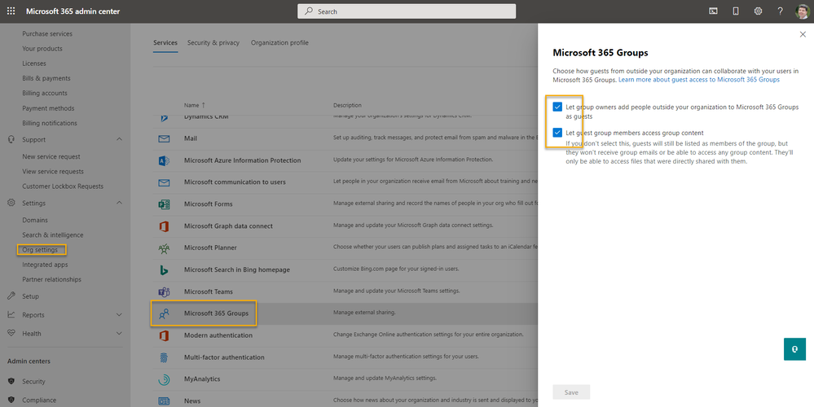814x407 pixels.
Task: Click Microsoft 365 admin center title
Action: click(73, 11)
